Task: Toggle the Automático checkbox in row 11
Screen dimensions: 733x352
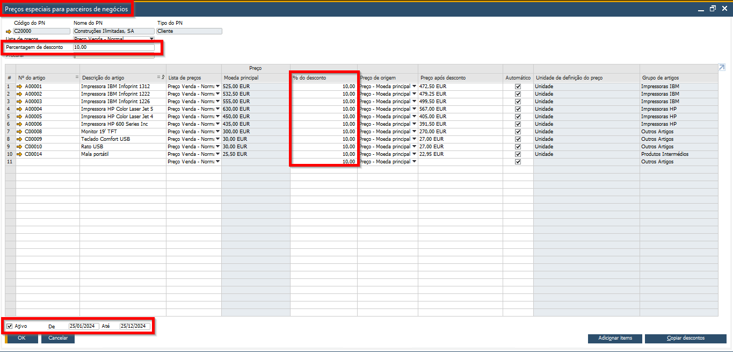Action: pyautogui.click(x=518, y=162)
